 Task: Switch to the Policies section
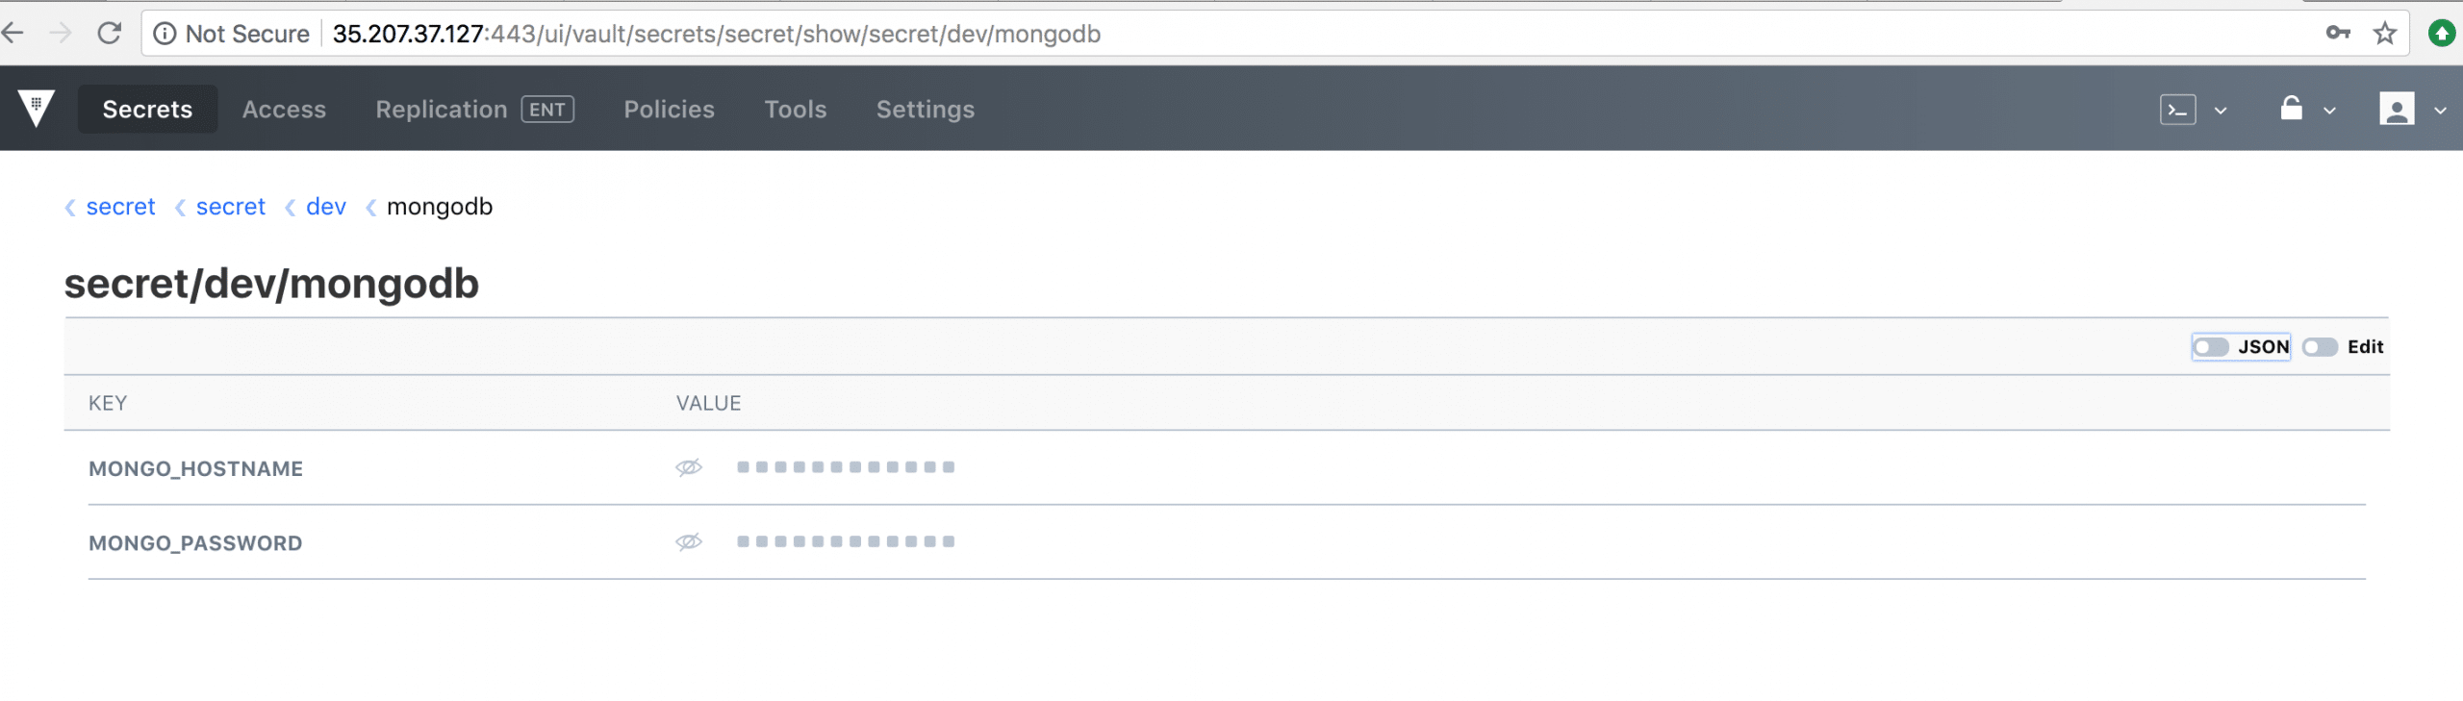coord(669,109)
